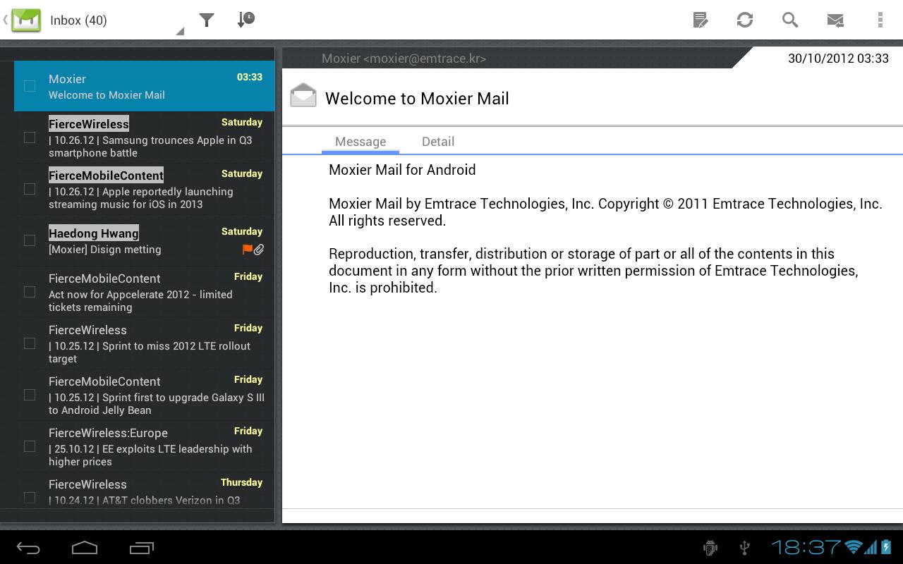
Task: Tick checkbox for EE exploits LTE mail
Action: tap(30, 446)
